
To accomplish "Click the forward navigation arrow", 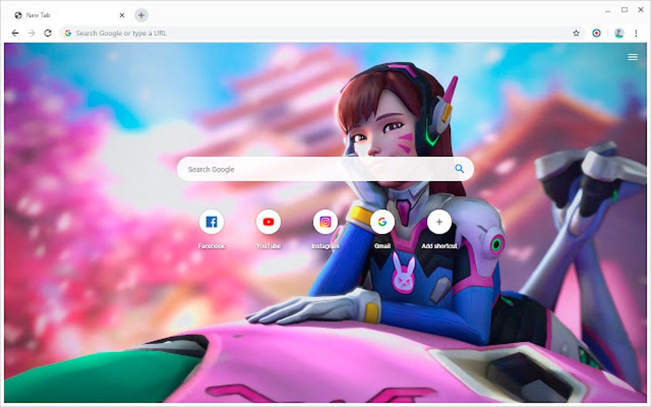I will [x=32, y=32].
